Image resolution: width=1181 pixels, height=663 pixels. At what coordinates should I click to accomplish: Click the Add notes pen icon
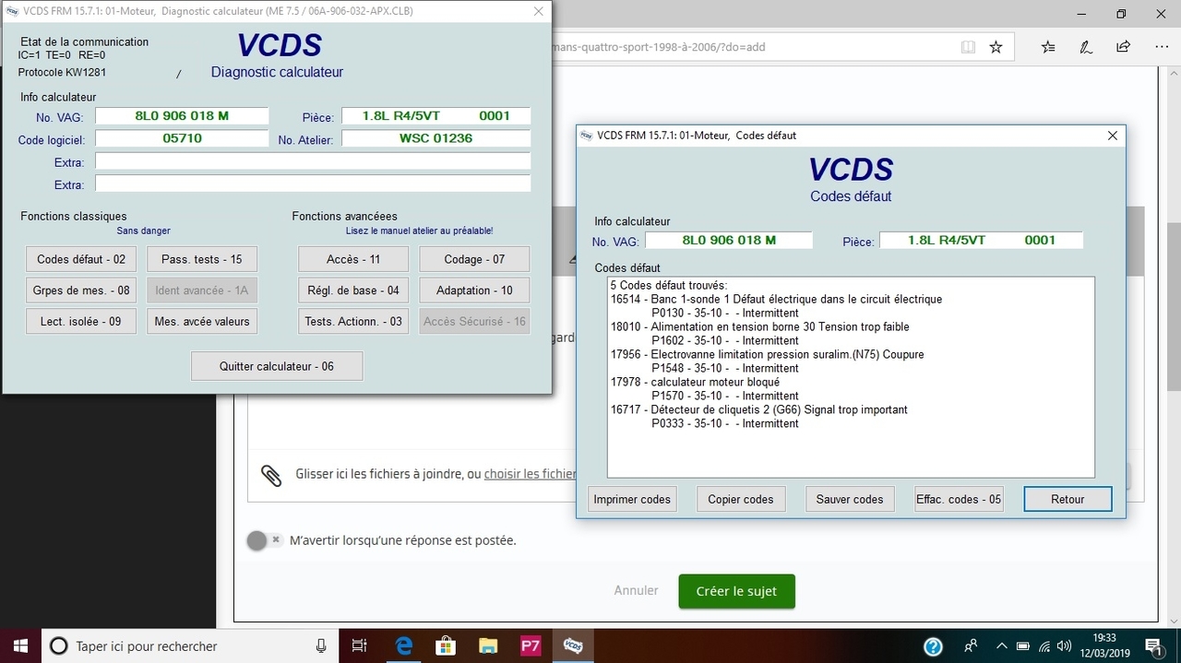1086,47
